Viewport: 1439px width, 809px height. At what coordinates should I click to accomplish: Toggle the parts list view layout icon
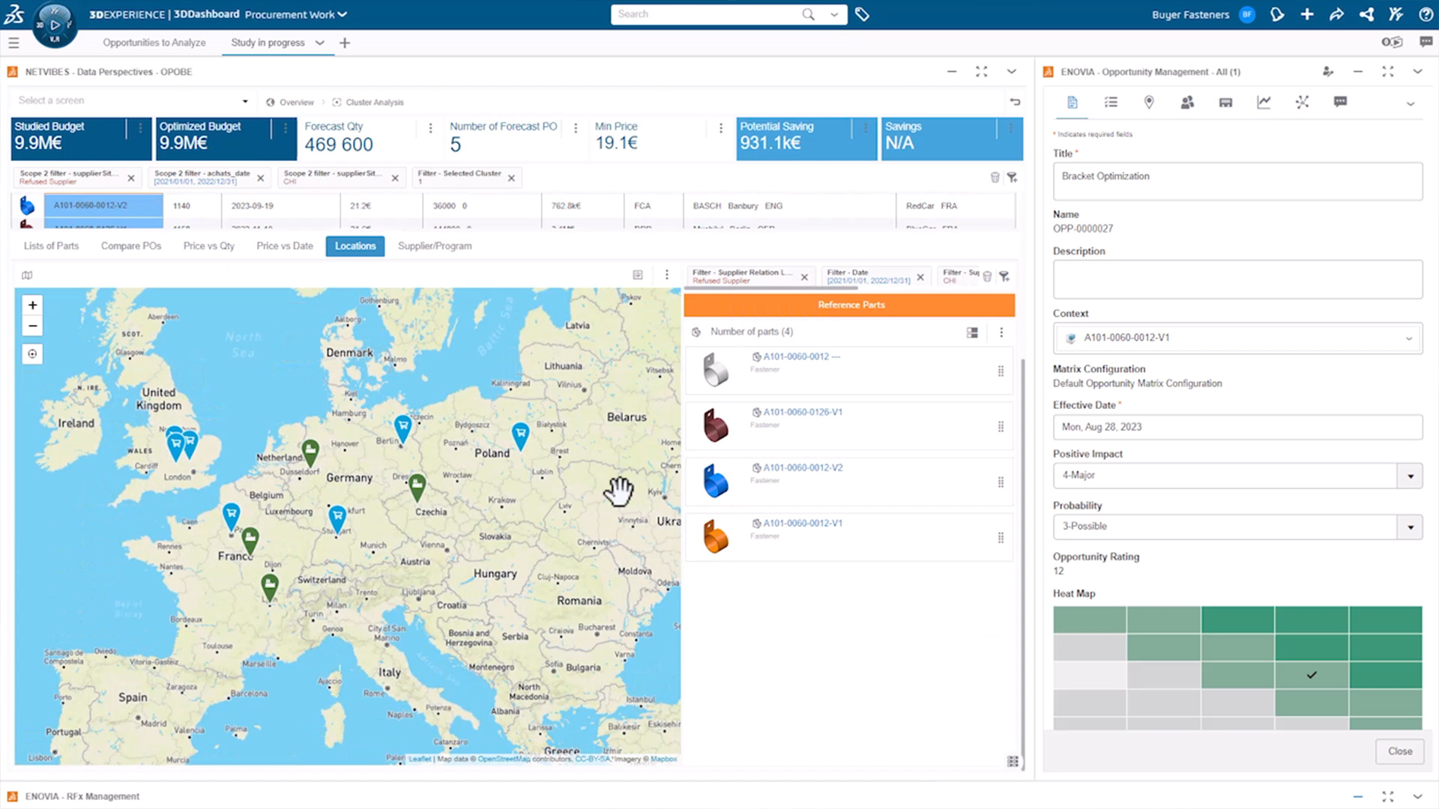pyautogui.click(x=972, y=332)
